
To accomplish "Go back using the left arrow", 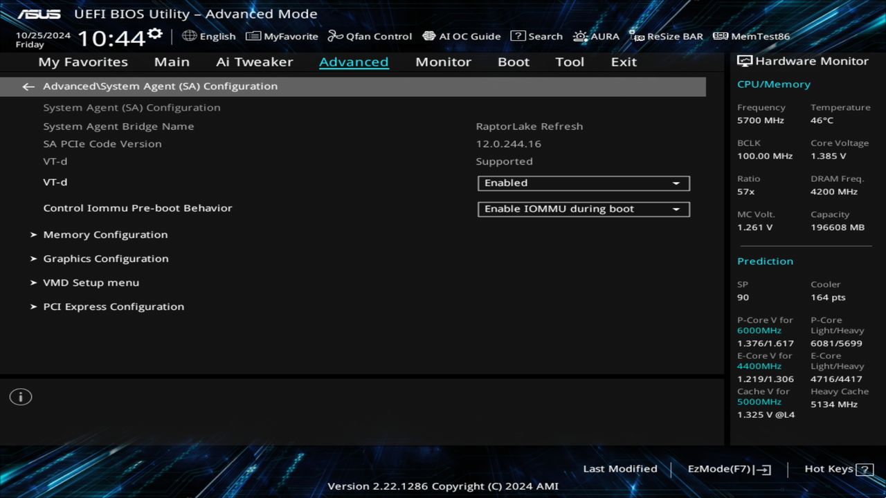I will coord(28,86).
